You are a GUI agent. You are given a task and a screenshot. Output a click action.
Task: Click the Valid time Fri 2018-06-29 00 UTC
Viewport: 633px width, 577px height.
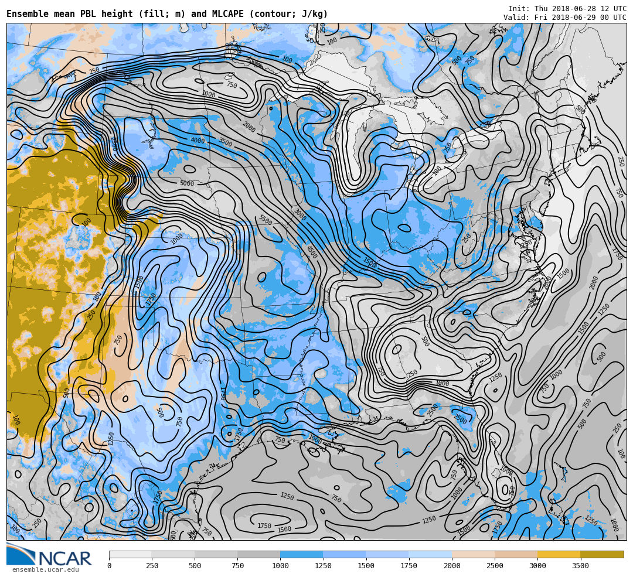click(564, 18)
